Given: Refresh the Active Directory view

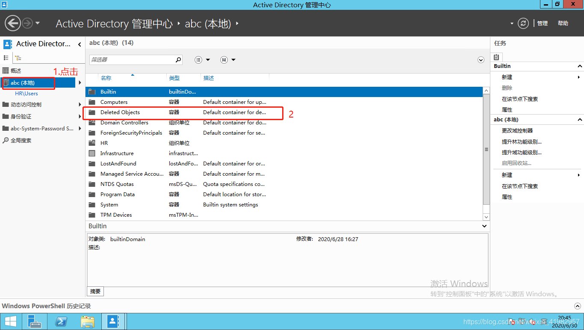Looking at the screenshot, I should coord(523,23).
